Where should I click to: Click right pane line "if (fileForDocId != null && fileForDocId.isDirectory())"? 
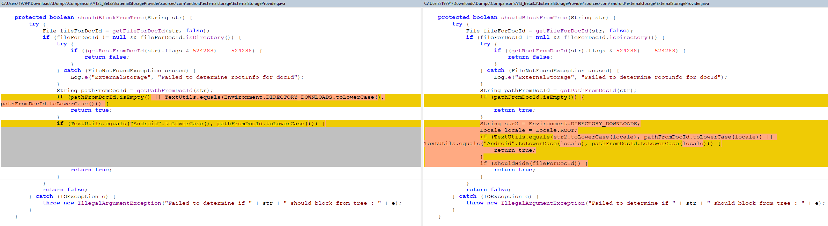565,37
